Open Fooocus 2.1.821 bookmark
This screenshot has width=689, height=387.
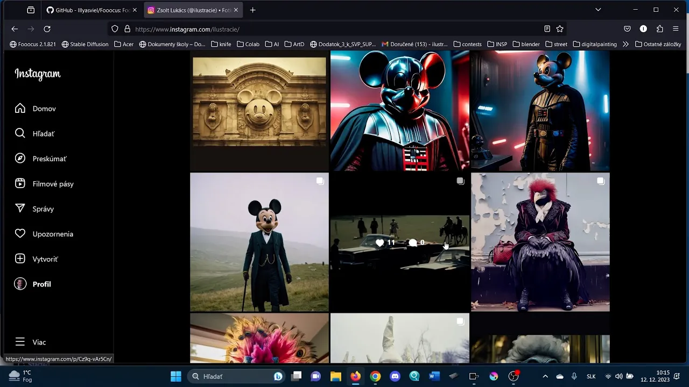click(33, 44)
